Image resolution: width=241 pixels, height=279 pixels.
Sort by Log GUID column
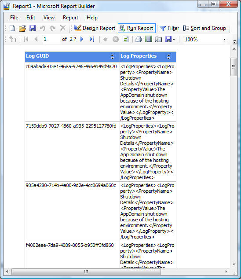112,57
